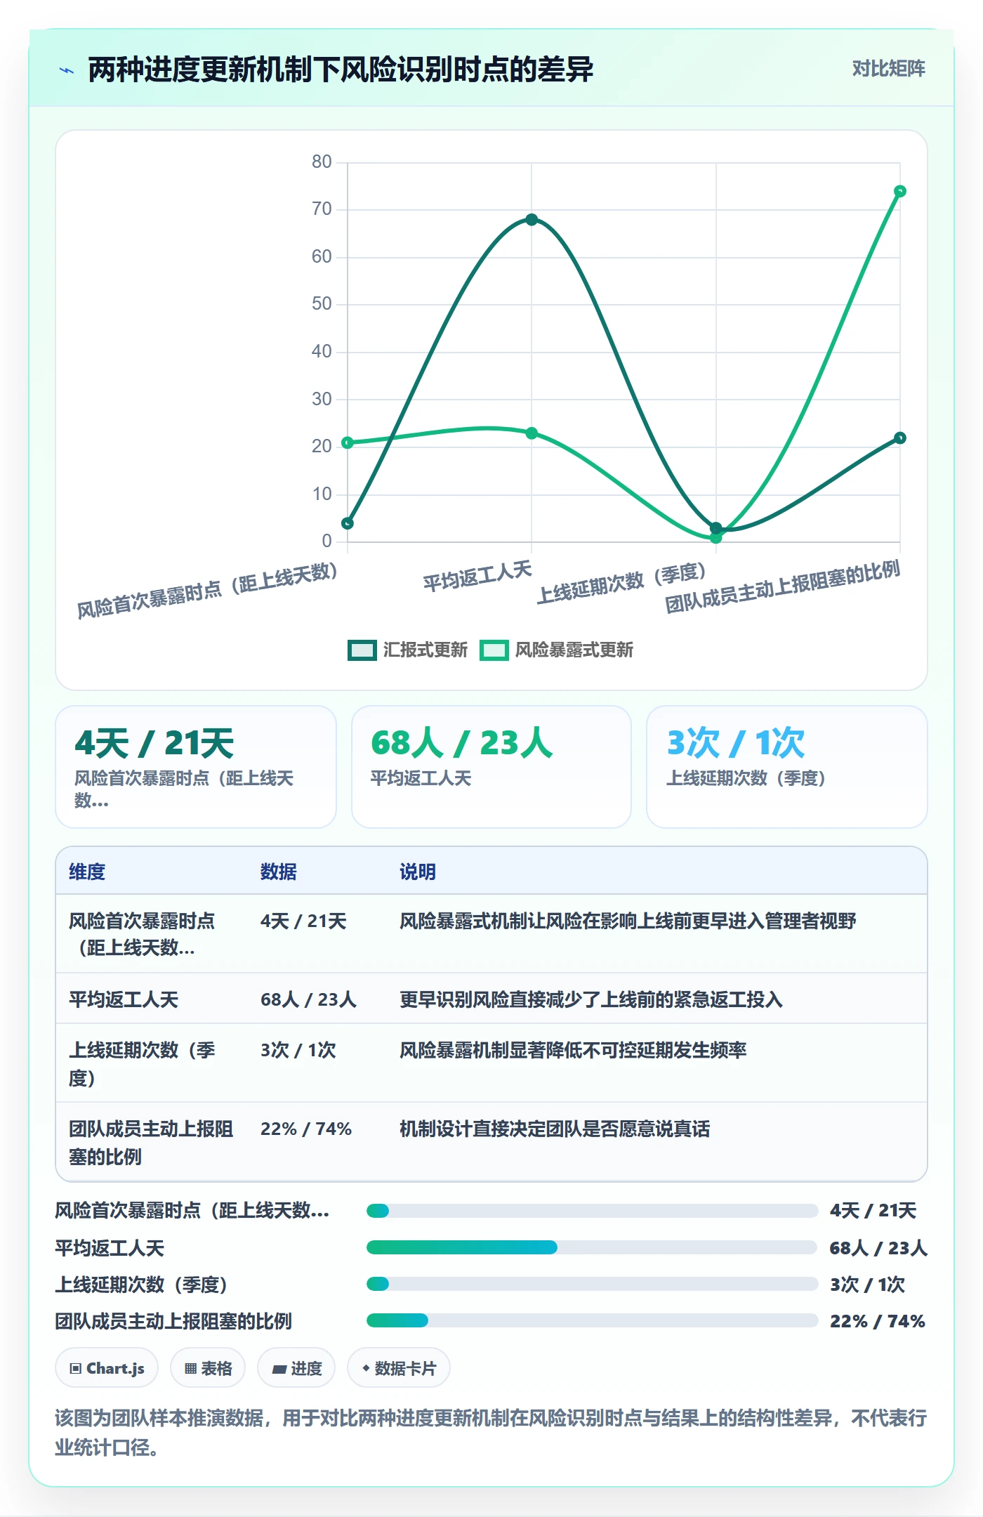Open the 3次 / 1次 data card
The width and height of the screenshot is (983, 1517).
click(787, 767)
